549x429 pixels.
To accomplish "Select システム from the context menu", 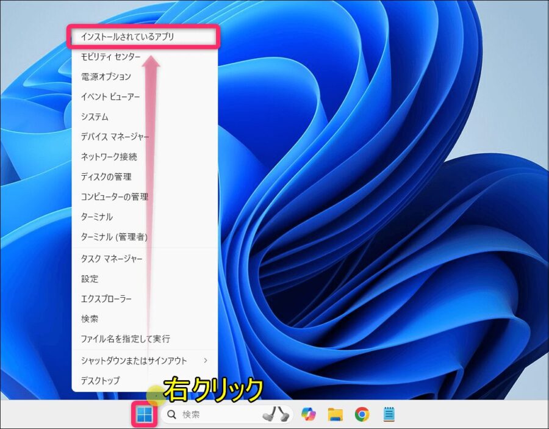I will pyautogui.click(x=95, y=117).
